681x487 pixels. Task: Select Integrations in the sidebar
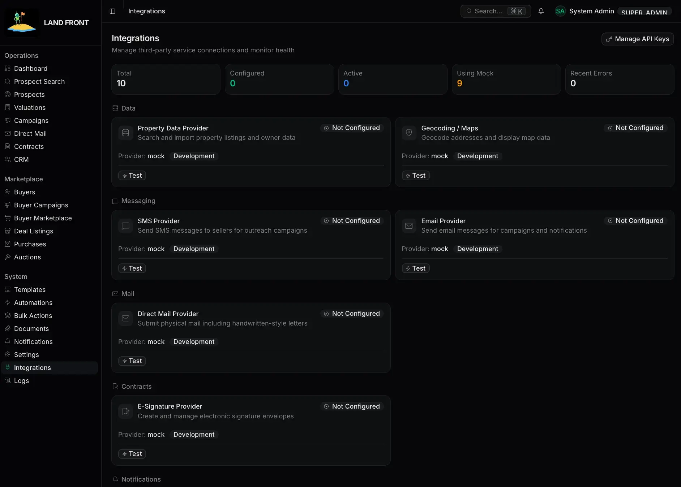(50, 368)
